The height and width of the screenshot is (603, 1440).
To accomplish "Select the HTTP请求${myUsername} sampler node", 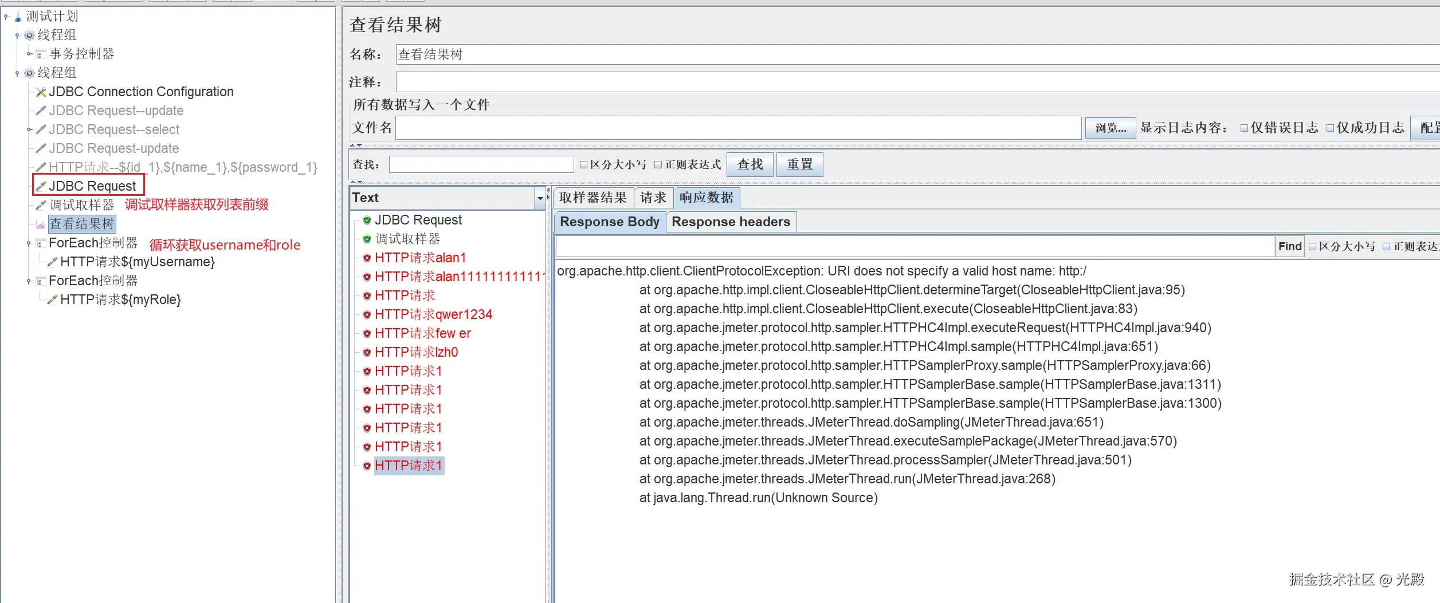I will [138, 262].
